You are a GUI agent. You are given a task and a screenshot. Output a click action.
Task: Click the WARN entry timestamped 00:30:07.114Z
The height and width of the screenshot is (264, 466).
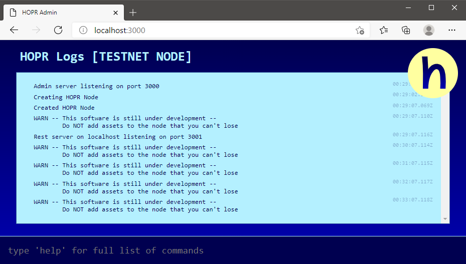(136, 151)
